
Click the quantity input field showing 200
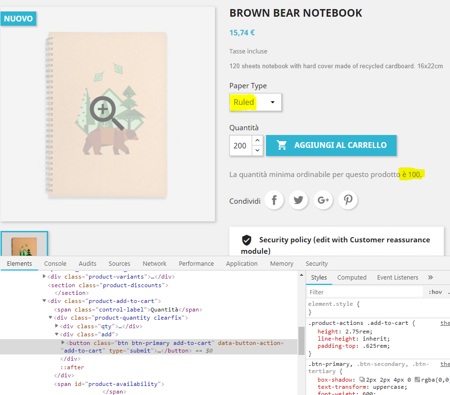[241, 146]
